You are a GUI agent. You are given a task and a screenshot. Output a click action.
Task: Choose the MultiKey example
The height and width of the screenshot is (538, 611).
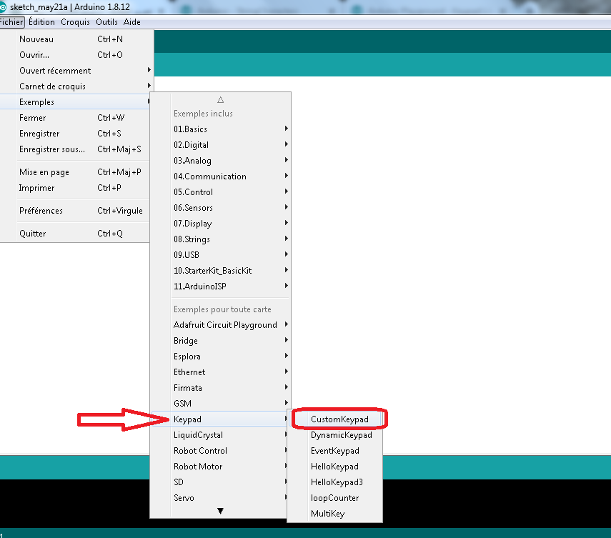pyautogui.click(x=327, y=514)
